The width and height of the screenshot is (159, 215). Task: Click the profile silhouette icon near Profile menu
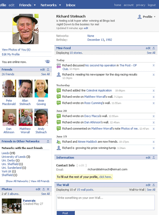tap(140, 17)
